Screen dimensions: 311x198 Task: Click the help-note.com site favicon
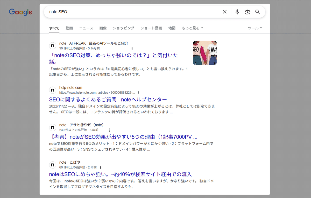coord(53,90)
